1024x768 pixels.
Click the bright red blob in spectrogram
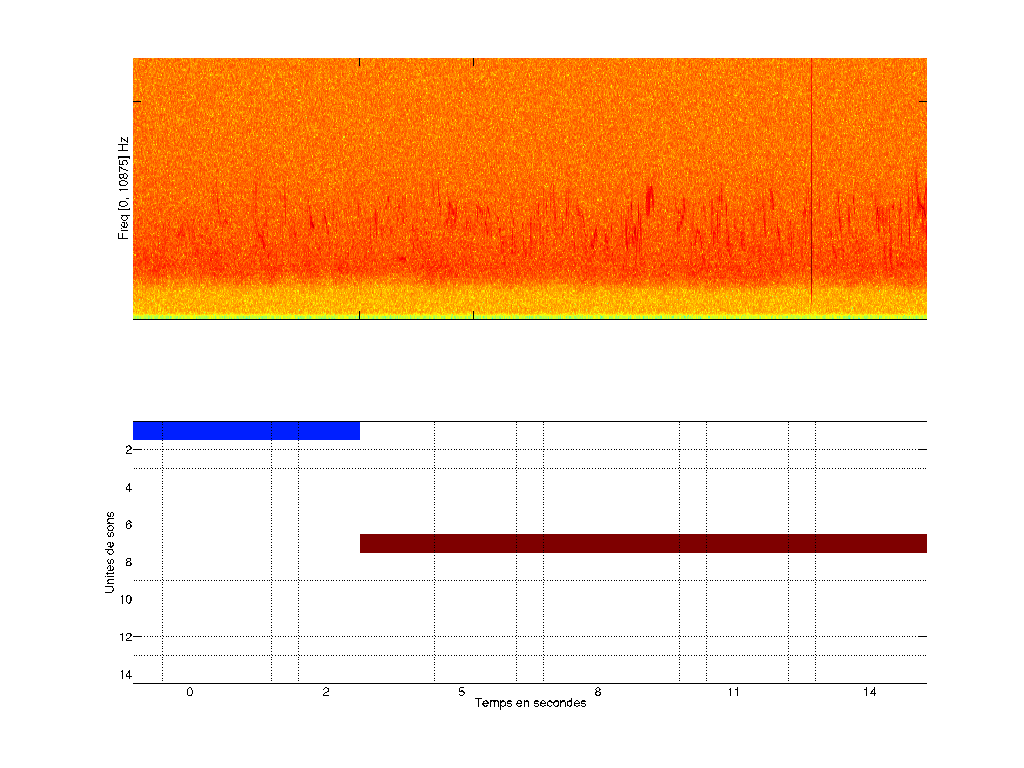tap(650, 200)
